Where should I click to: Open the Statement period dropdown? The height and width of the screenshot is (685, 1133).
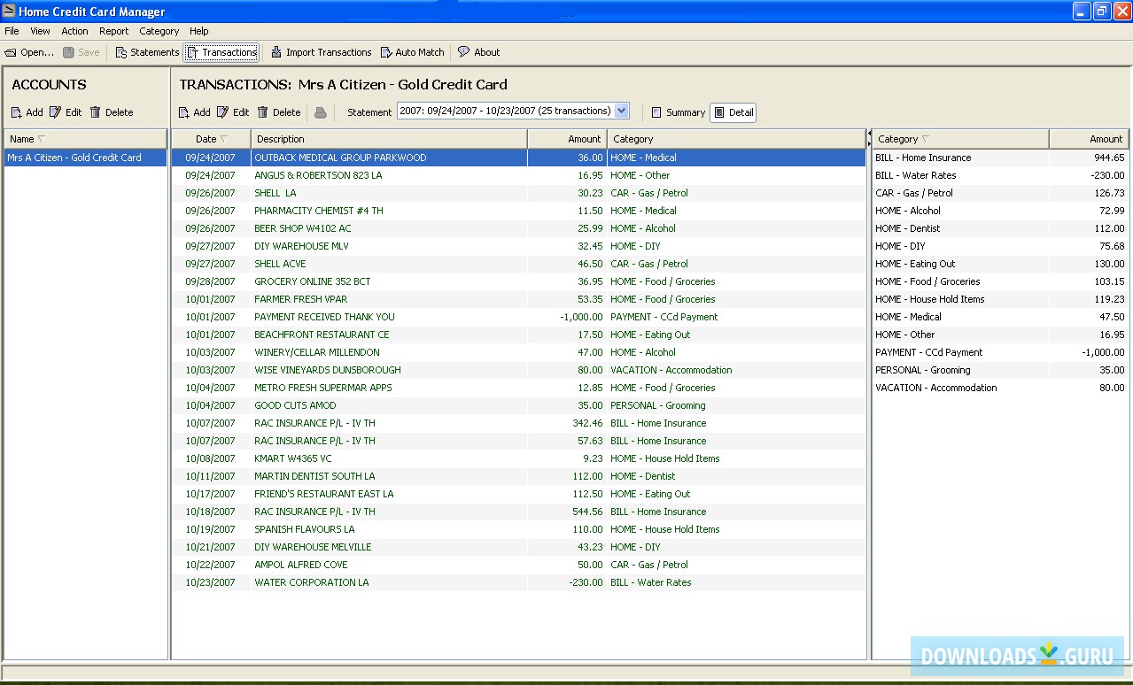pos(623,111)
